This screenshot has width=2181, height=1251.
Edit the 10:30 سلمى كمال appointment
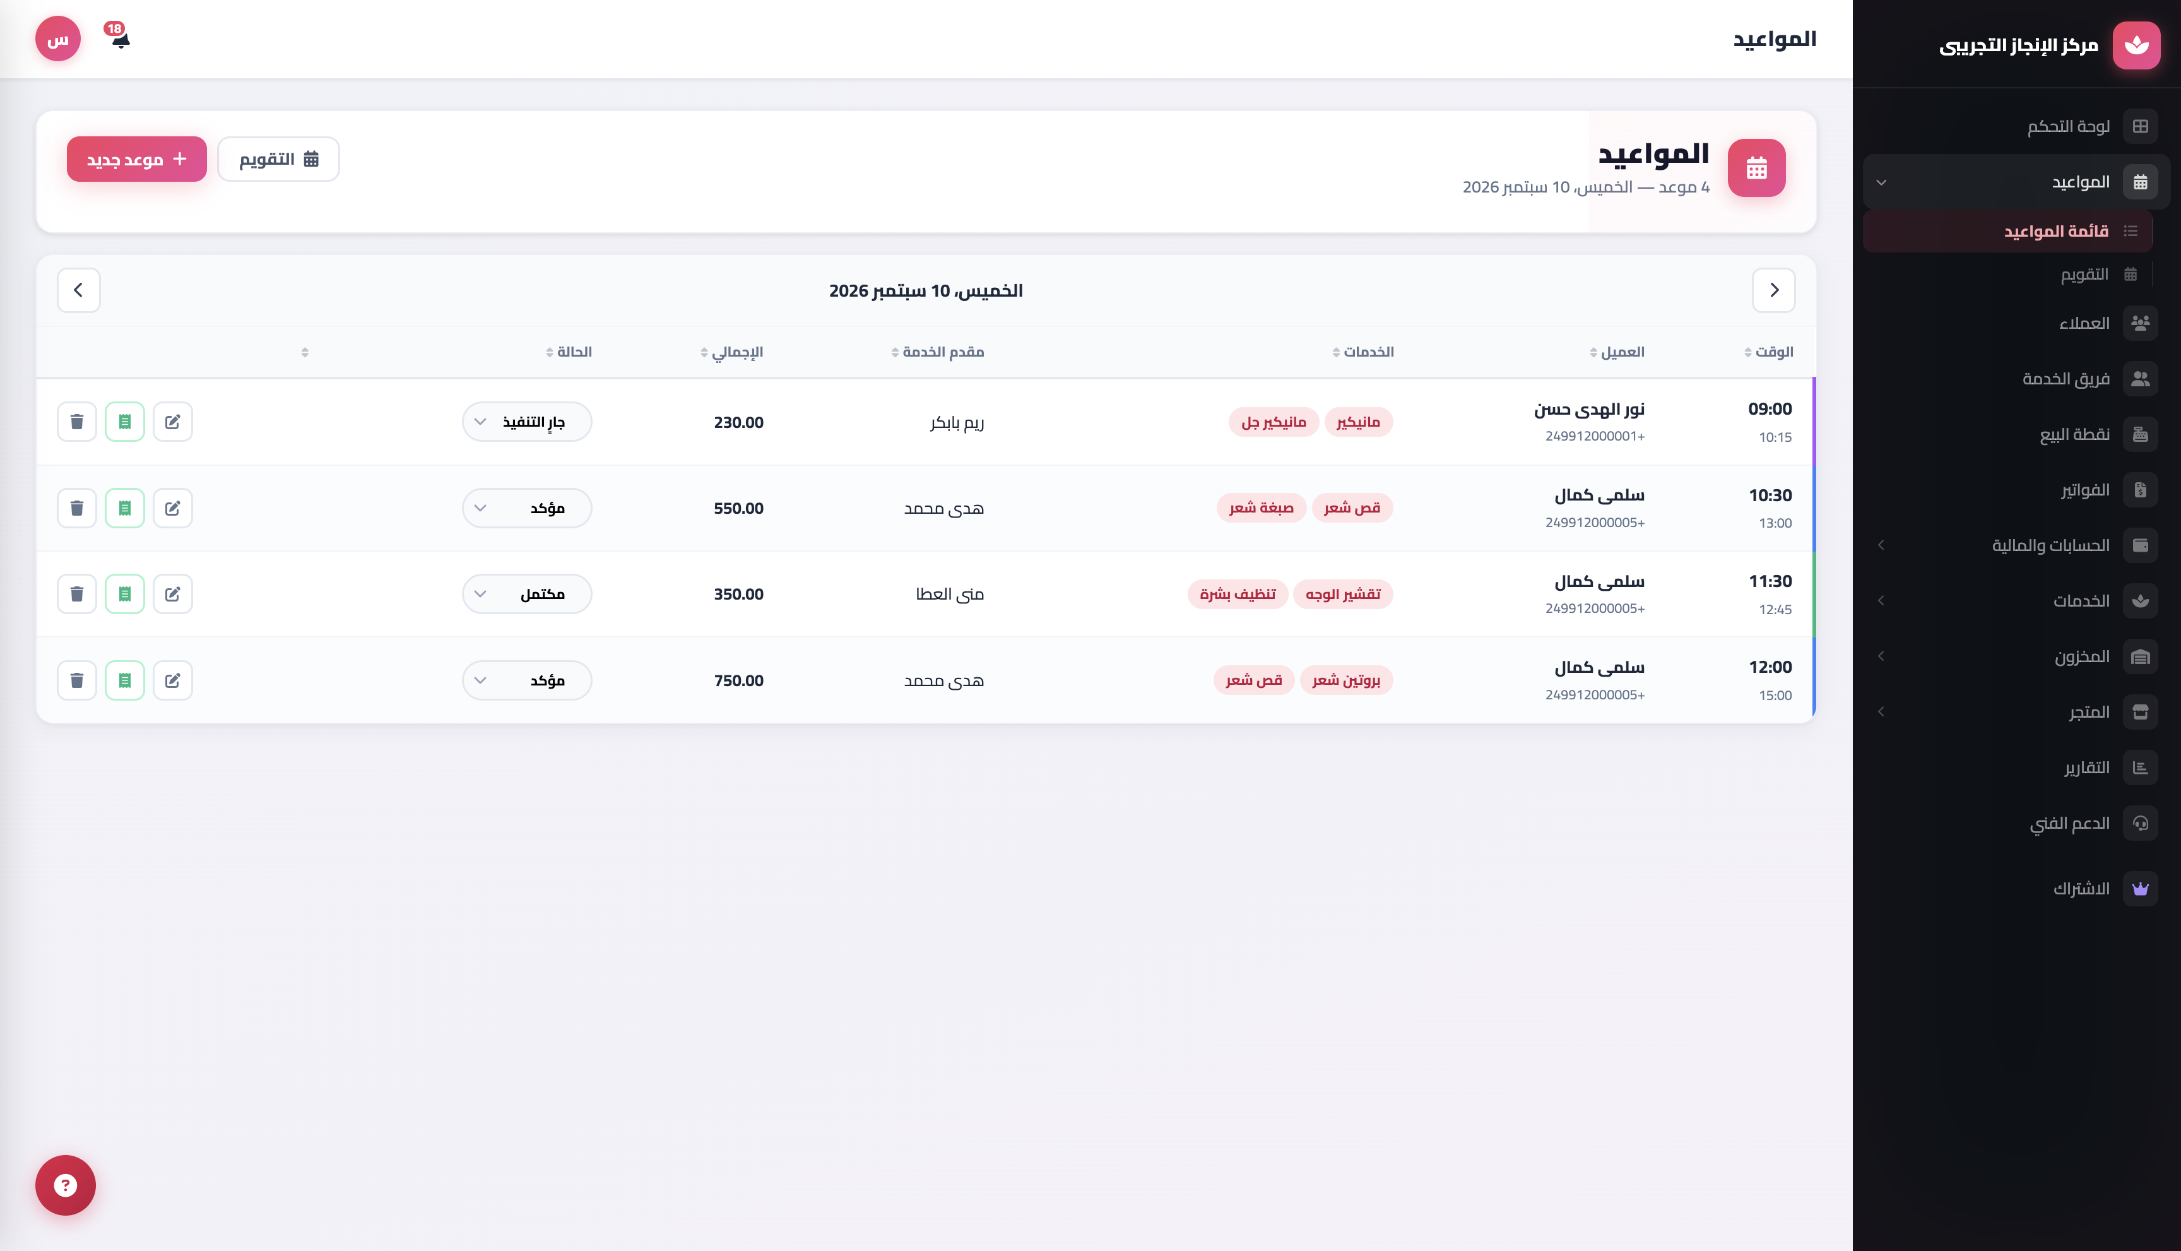click(x=173, y=508)
